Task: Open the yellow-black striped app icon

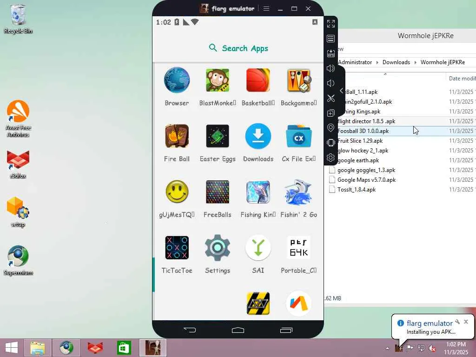Action: tap(258, 304)
